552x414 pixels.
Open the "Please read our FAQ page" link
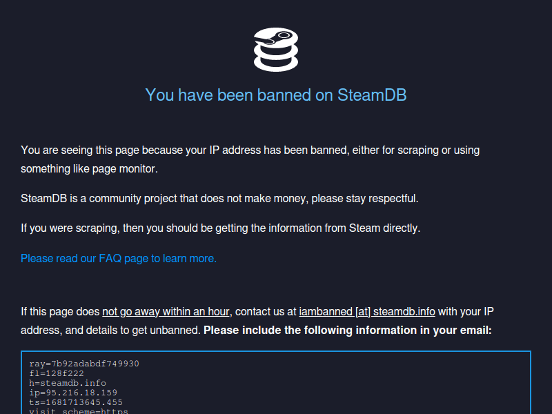coord(119,258)
